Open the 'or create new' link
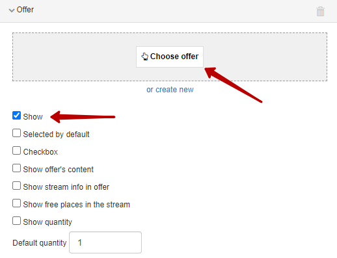The width and height of the screenshot is (337, 258). click(x=170, y=90)
